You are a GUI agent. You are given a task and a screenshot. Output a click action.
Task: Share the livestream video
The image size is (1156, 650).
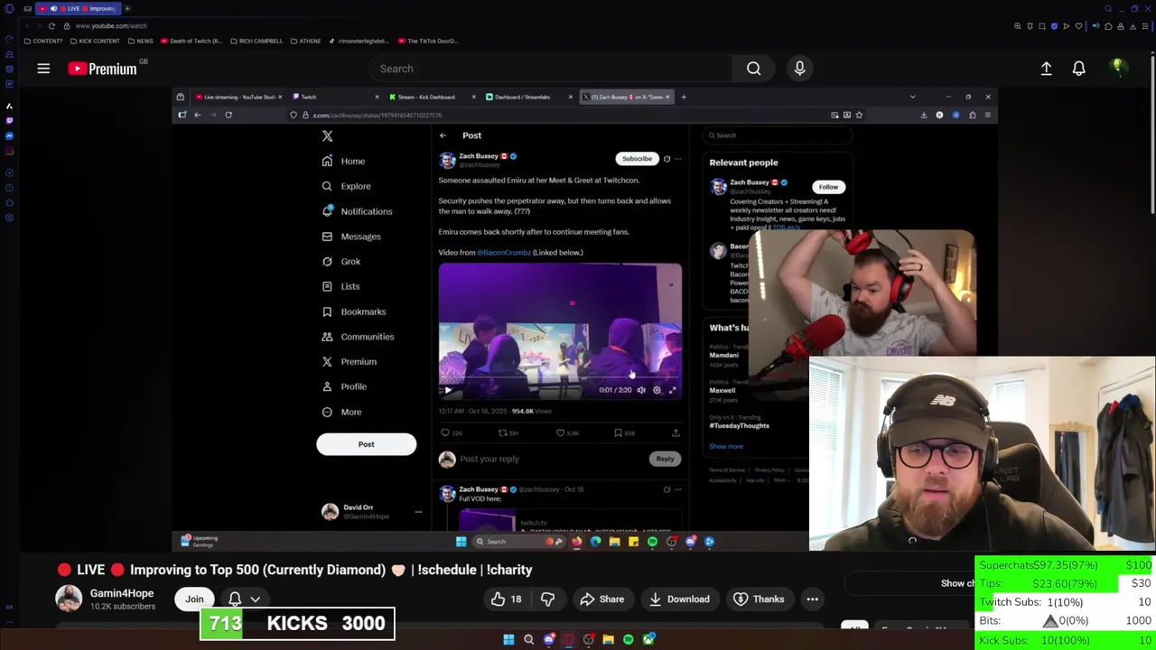click(601, 599)
